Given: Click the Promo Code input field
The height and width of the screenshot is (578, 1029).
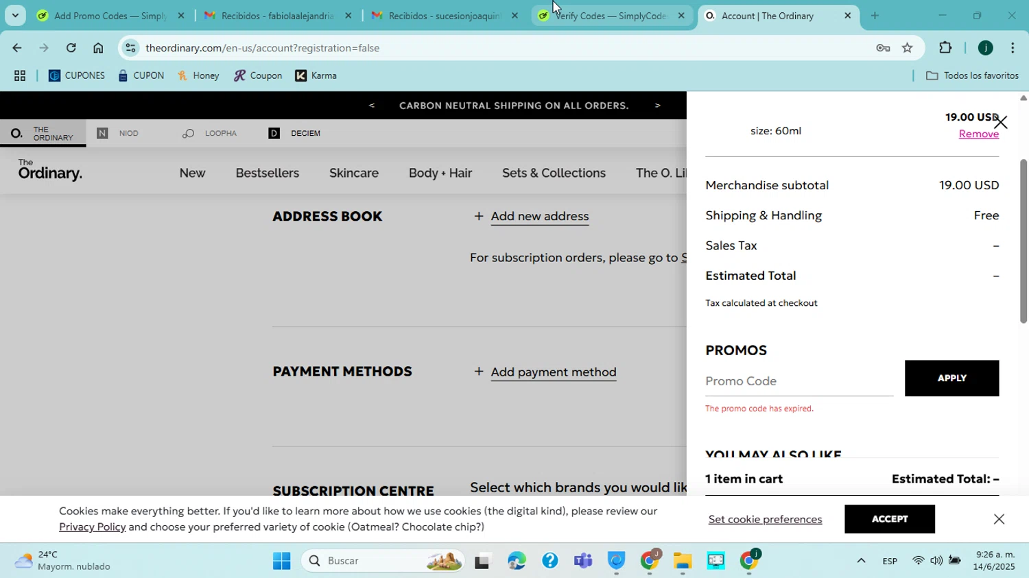Looking at the screenshot, I should (799, 381).
